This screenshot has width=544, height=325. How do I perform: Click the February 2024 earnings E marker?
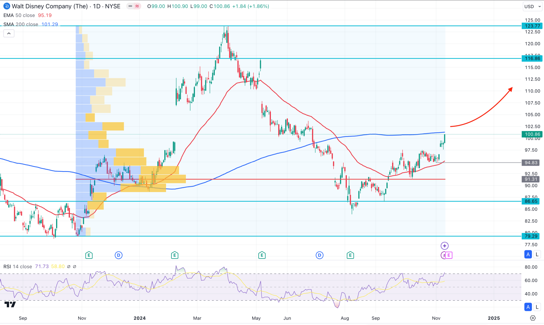pyautogui.click(x=175, y=255)
